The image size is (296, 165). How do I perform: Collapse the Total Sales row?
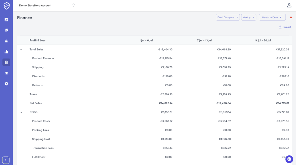[x=21, y=49]
